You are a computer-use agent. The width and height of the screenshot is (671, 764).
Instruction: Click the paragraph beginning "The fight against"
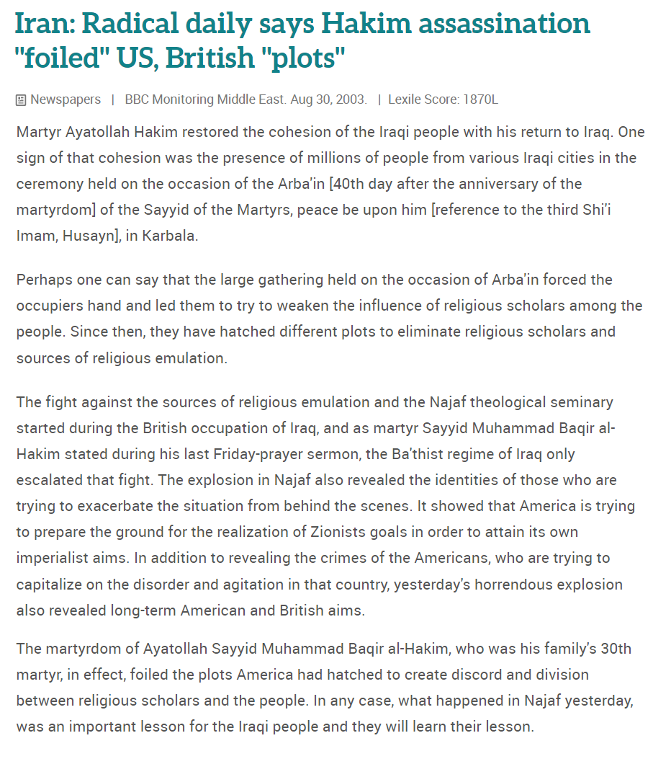click(x=324, y=506)
